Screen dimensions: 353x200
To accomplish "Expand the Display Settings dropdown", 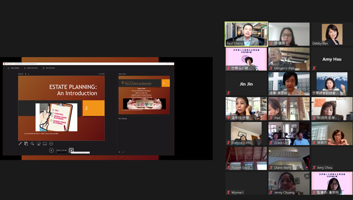I will 31,68.
